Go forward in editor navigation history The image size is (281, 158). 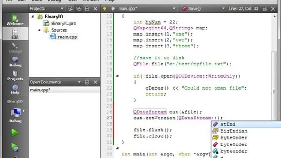click(x=113, y=8)
